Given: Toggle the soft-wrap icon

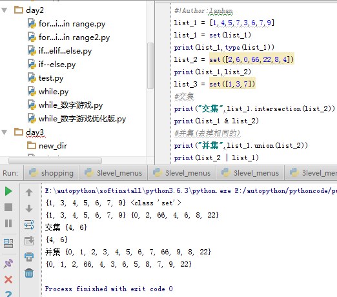Looking at the screenshot, I should click(29, 225).
